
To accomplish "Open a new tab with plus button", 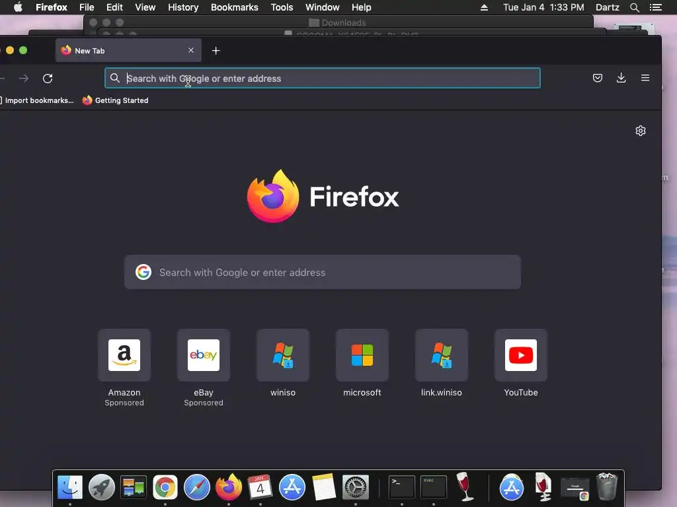I will click(216, 51).
